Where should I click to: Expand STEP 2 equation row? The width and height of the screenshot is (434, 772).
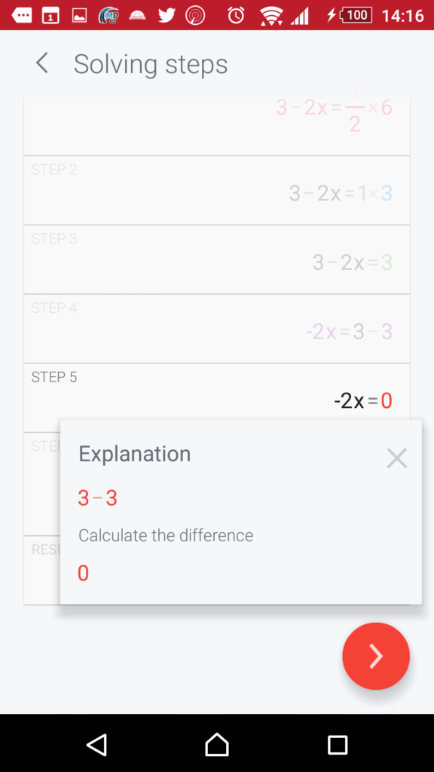(x=217, y=191)
